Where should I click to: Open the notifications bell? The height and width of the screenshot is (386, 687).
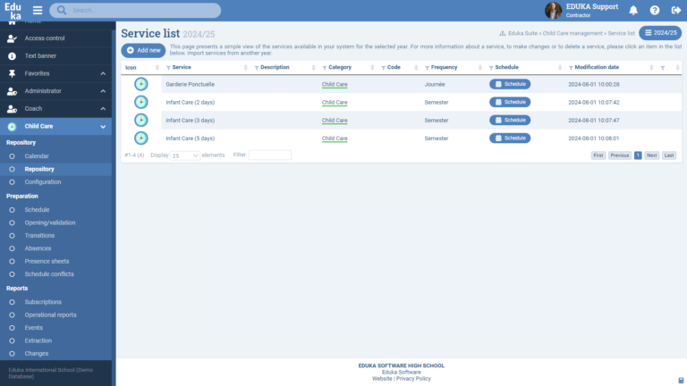[x=633, y=11]
